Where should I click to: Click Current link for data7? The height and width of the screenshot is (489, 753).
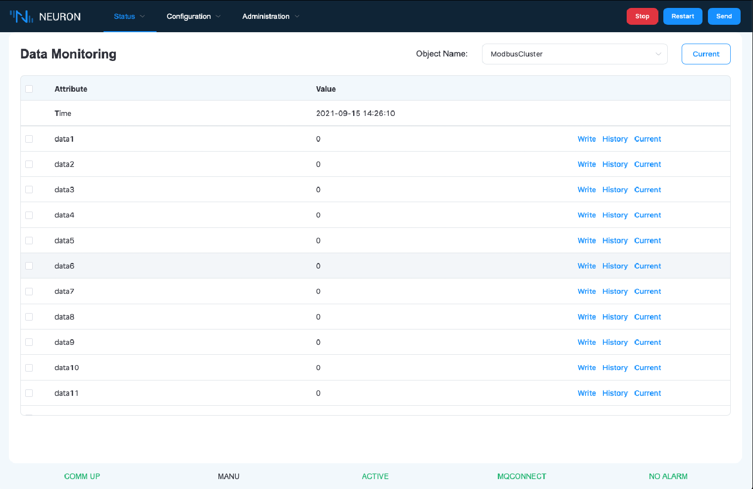click(x=647, y=291)
